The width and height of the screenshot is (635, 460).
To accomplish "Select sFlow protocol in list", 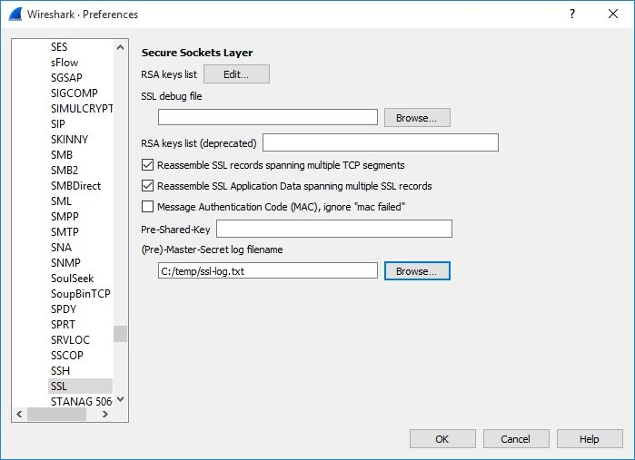I will 64,63.
